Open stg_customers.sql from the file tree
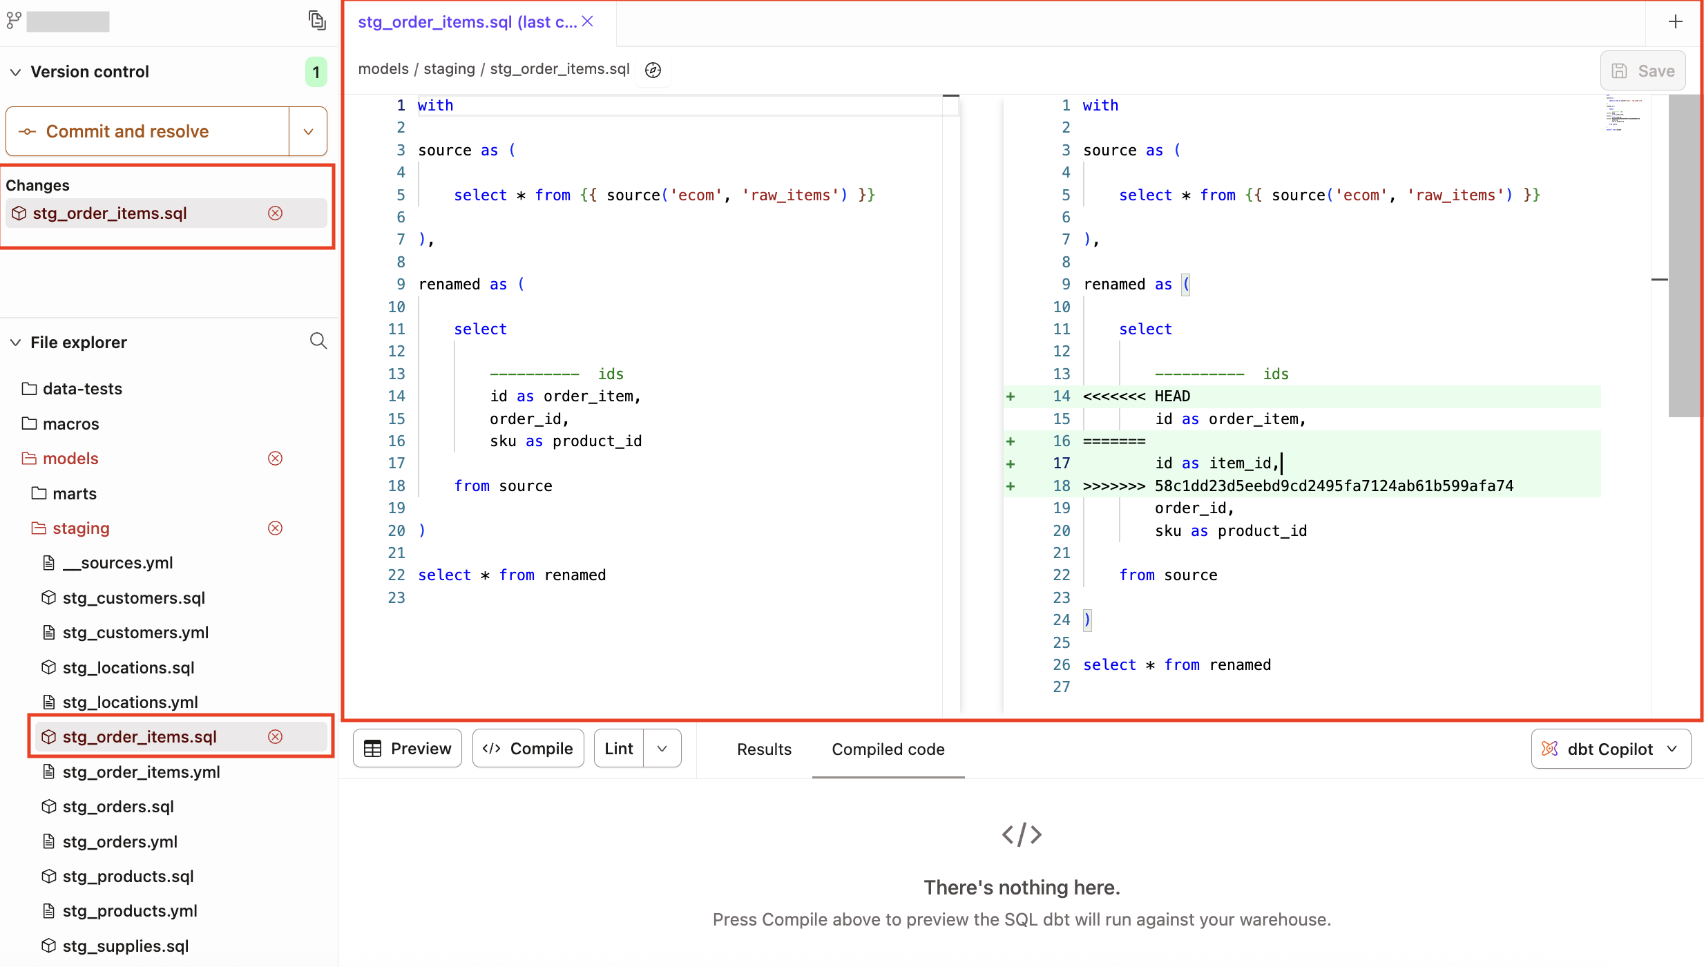This screenshot has width=1704, height=967. click(133, 597)
